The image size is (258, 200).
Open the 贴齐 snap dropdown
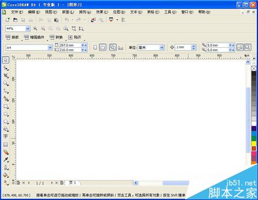[74, 37]
